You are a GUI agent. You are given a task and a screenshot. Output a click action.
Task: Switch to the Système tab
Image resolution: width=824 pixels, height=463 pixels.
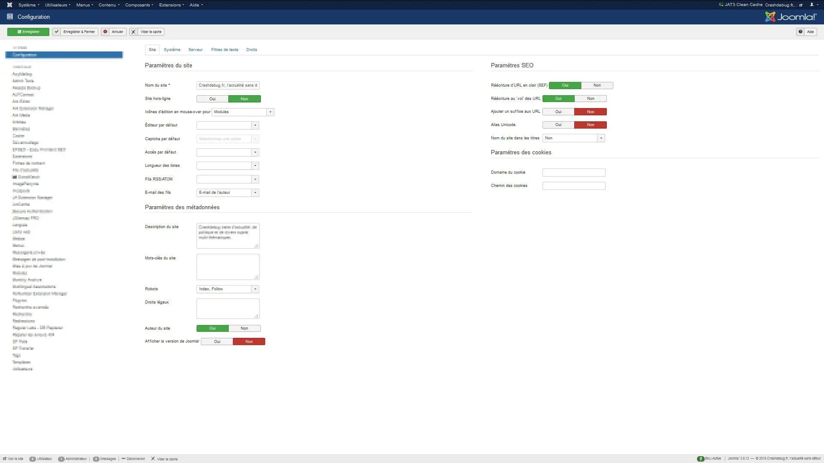coord(172,50)
